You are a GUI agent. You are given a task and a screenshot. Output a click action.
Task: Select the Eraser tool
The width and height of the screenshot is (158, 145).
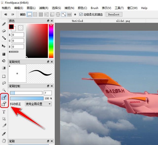(4, 31)
